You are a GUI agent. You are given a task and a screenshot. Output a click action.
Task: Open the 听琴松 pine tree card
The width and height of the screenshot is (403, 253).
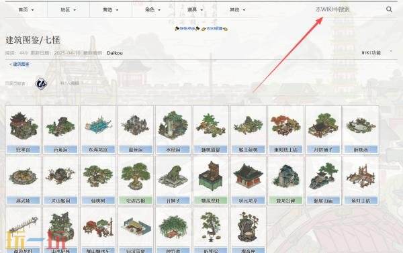(211, 230)
